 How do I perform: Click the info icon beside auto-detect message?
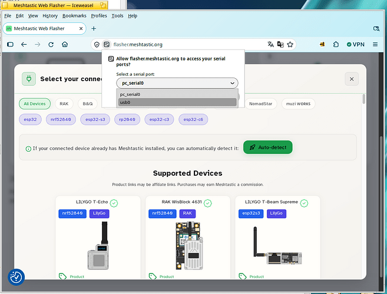[28, 149]
